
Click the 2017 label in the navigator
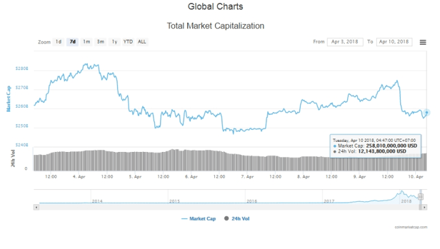click(x=329, y=201)
